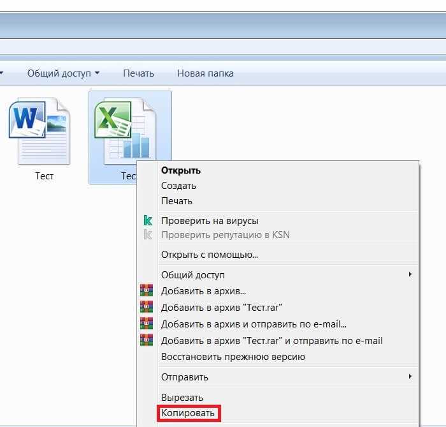Choose Копировать in the context menu
Viewport: 446px width, 427px height.
(188, 413)
